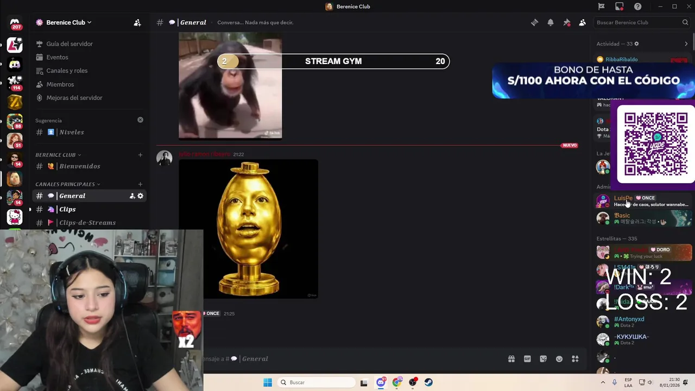Dismiss the Sugerencia channel suggestion
Screen dimensions: 695x391
[x=140, y=120]
